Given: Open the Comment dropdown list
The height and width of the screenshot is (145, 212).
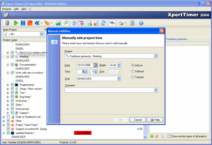Looking at the screenshot, I should [x=155, y=90].
